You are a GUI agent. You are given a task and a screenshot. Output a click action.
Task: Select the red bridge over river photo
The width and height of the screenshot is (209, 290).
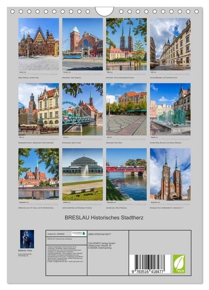pos(126,174)
